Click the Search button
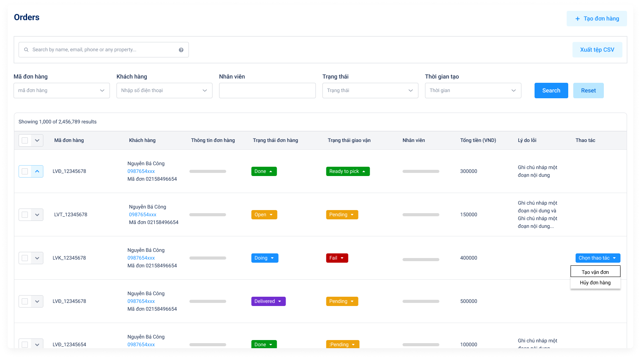 click(x=551, y=90)
